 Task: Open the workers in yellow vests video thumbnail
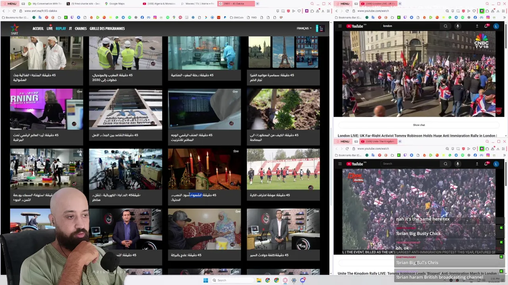[x=125, y=53]
